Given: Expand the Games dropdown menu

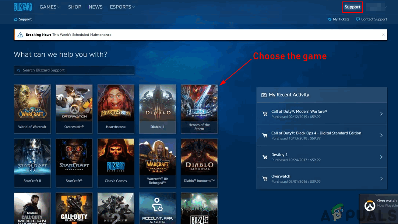Looking at the screenshot, I should (50, 7).
